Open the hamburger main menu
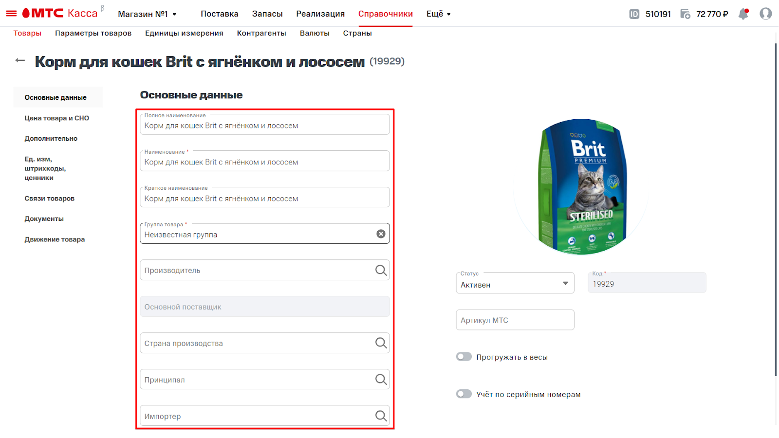This screenshot has width=779, height=438. pyautogui.click(x=11, y=14)
